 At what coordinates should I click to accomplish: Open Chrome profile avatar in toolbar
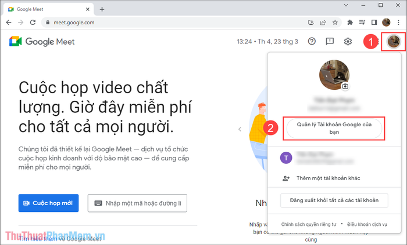click(386, 23)
